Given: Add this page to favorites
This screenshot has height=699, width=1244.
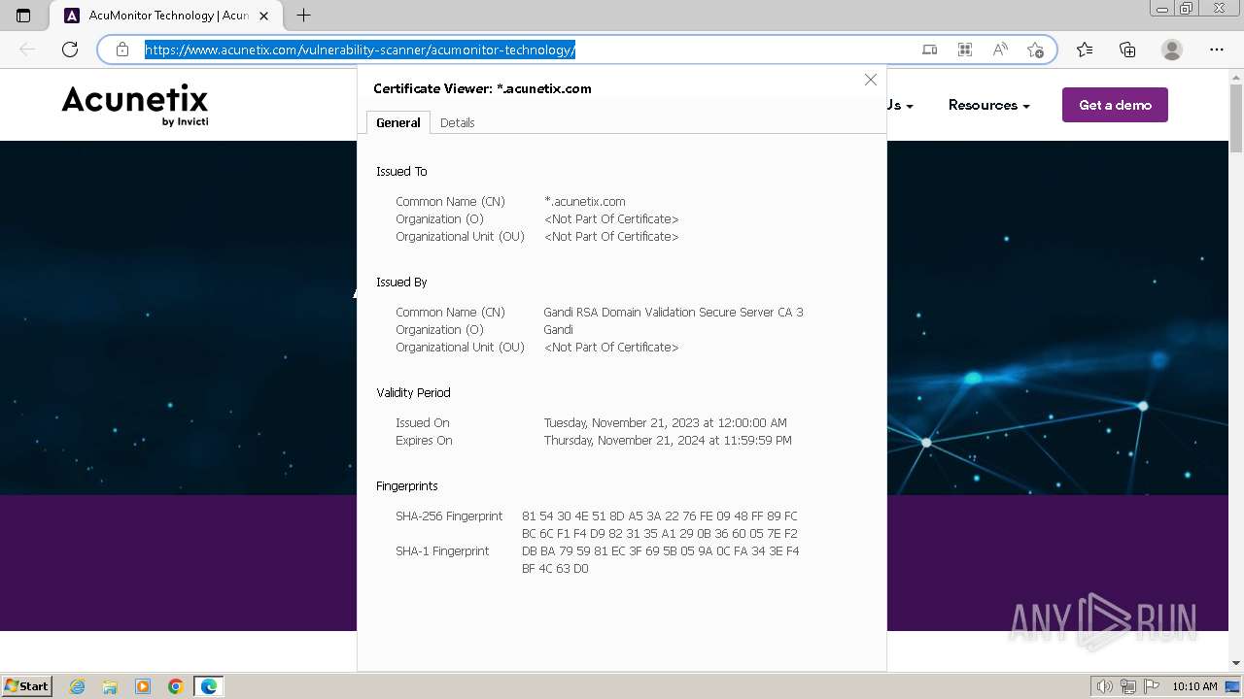Looking at the screenshot, I should click(x=1035, y=50).
